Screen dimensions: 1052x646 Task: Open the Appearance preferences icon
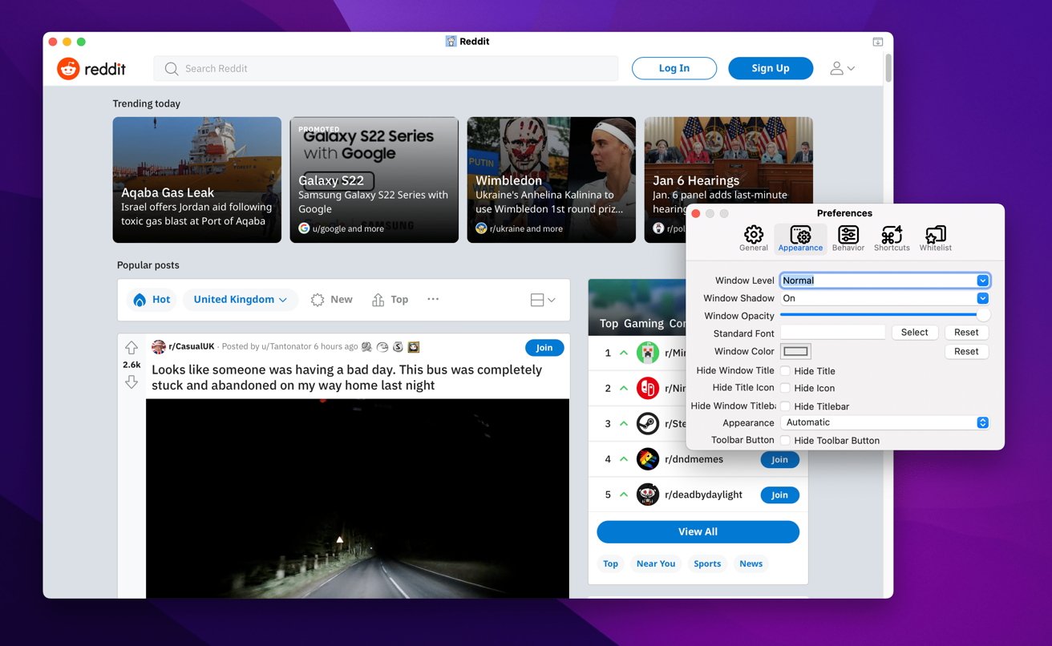[x=800, y=234]
